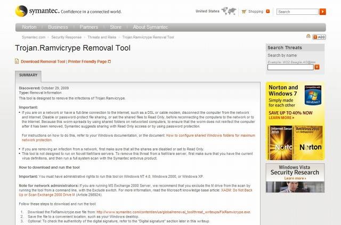Click the United States region link
Image resolution: width=341 pixels, height=225 pixels.
(207, 11)
